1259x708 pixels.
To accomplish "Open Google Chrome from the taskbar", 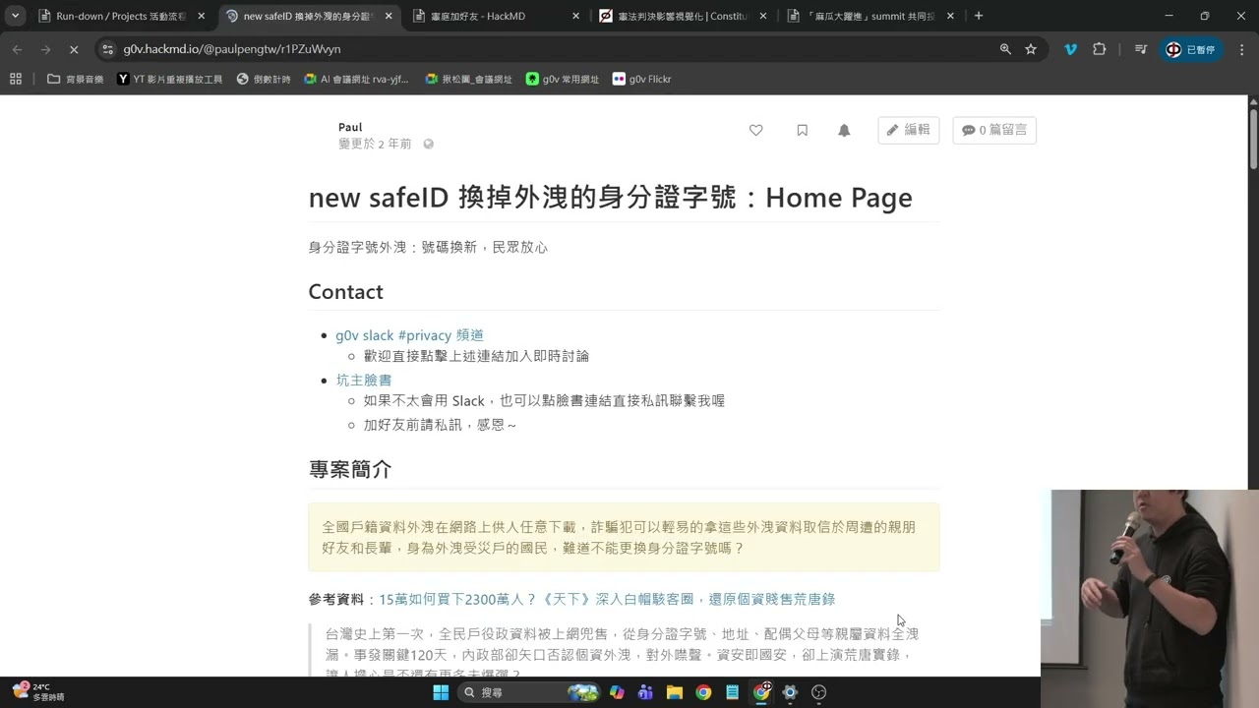I will (703, 692).
